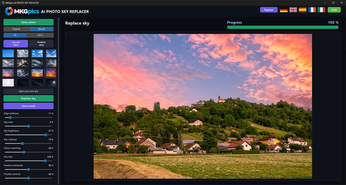Click the Sky brightness slider handle
This screenshot has height=185, width=346.
[46, 135]
